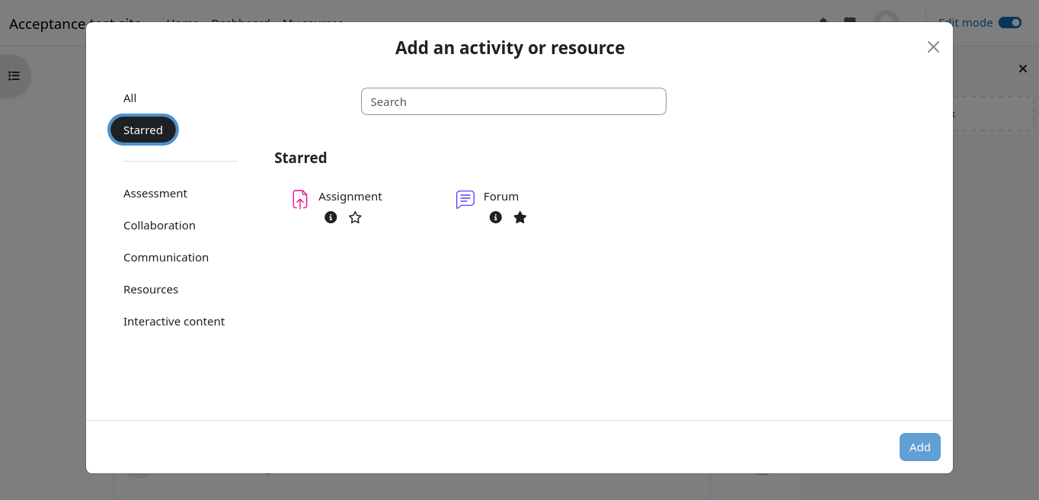Go to the Communication category
The width and height of the screenshot is (1039, 500).
(166, 258)
